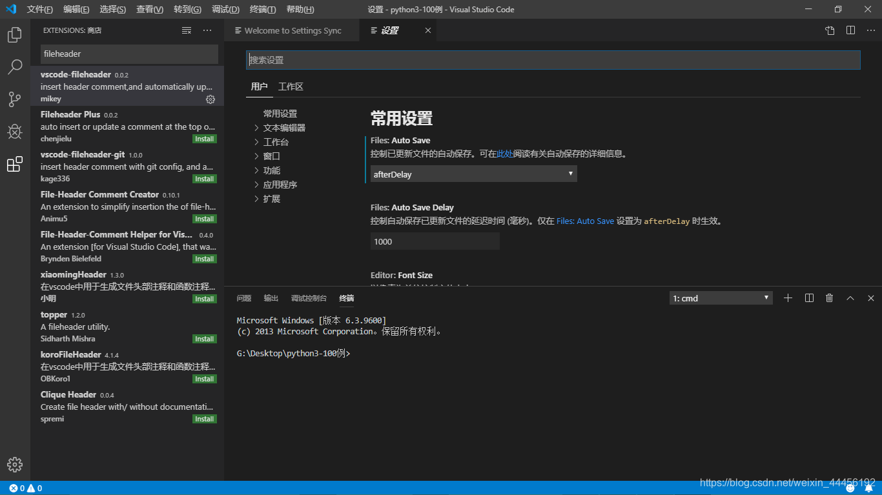Viewport: 882px width, 495px height.
Task: Expand the 功能 settings category
Action: pos(267,170)
